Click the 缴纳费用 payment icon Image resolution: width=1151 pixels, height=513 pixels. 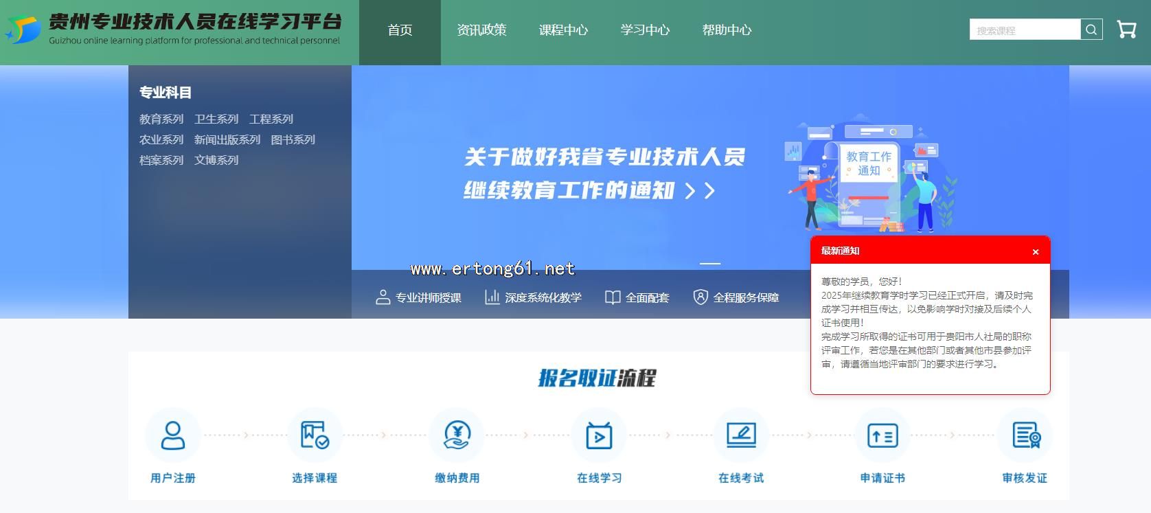457,435
